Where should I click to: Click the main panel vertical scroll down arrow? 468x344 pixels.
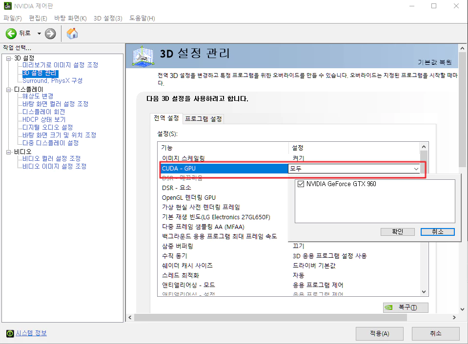coord(462,309)
